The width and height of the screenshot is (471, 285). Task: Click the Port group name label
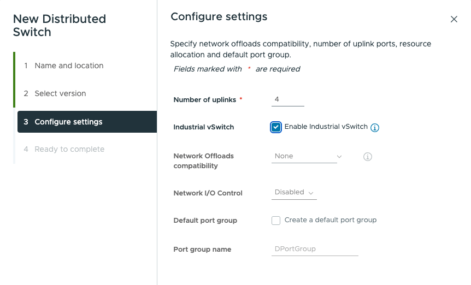tap(202, 250)
